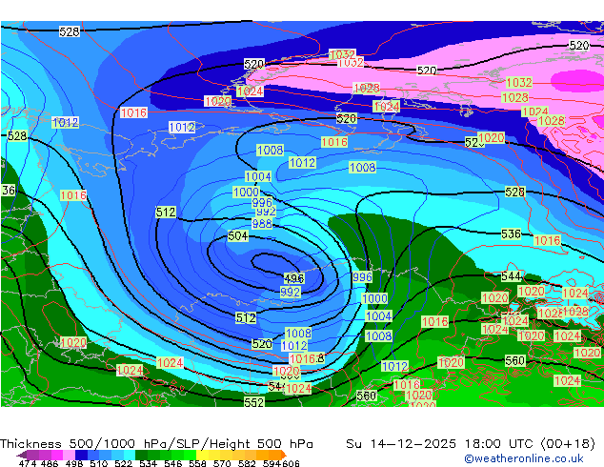Click the blue 1012 label with white background
Viewport: 604px width, 467px height.
182,127
